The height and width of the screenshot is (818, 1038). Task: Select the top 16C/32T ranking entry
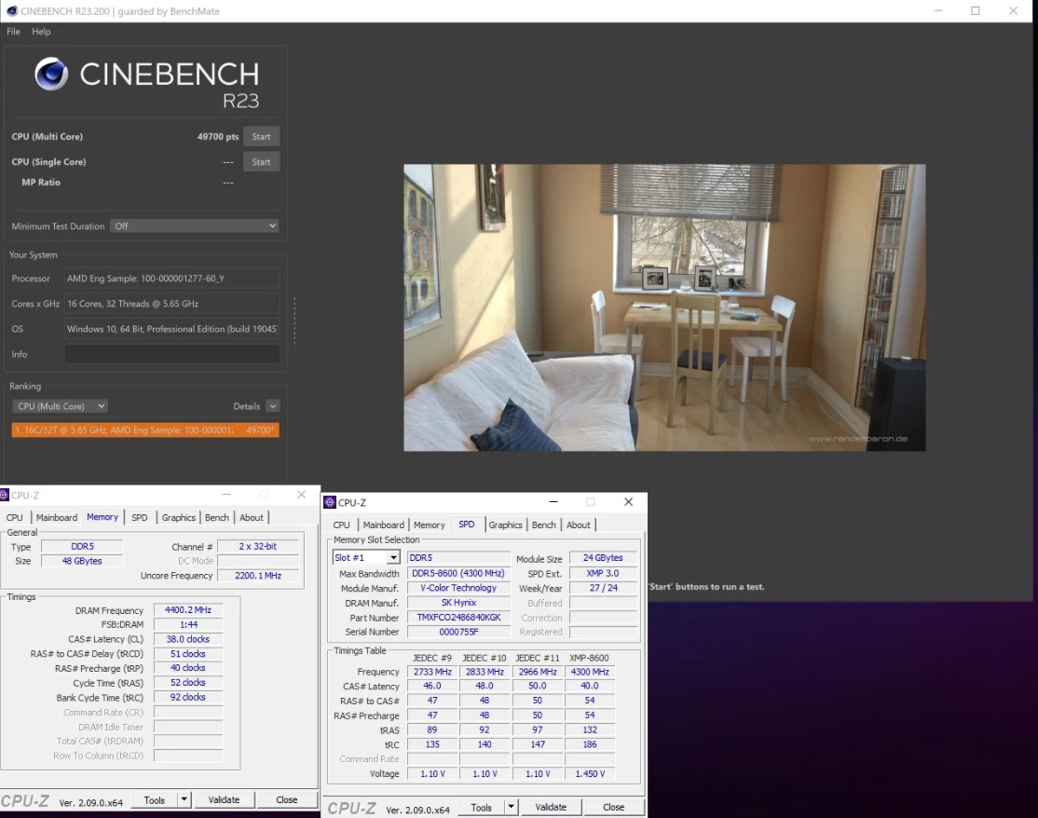(x=145, y=430)
